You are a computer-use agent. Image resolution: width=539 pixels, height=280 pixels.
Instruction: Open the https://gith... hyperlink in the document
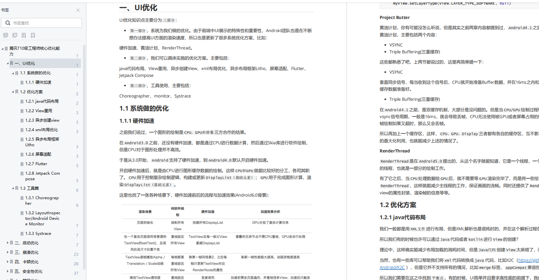[529, 260]
